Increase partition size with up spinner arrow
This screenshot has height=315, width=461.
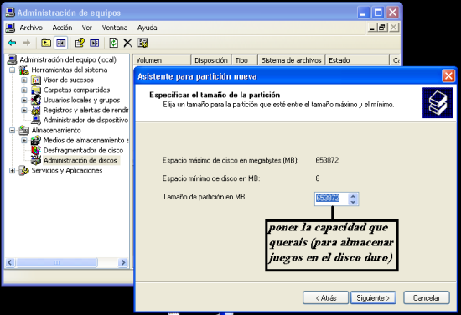353,196
